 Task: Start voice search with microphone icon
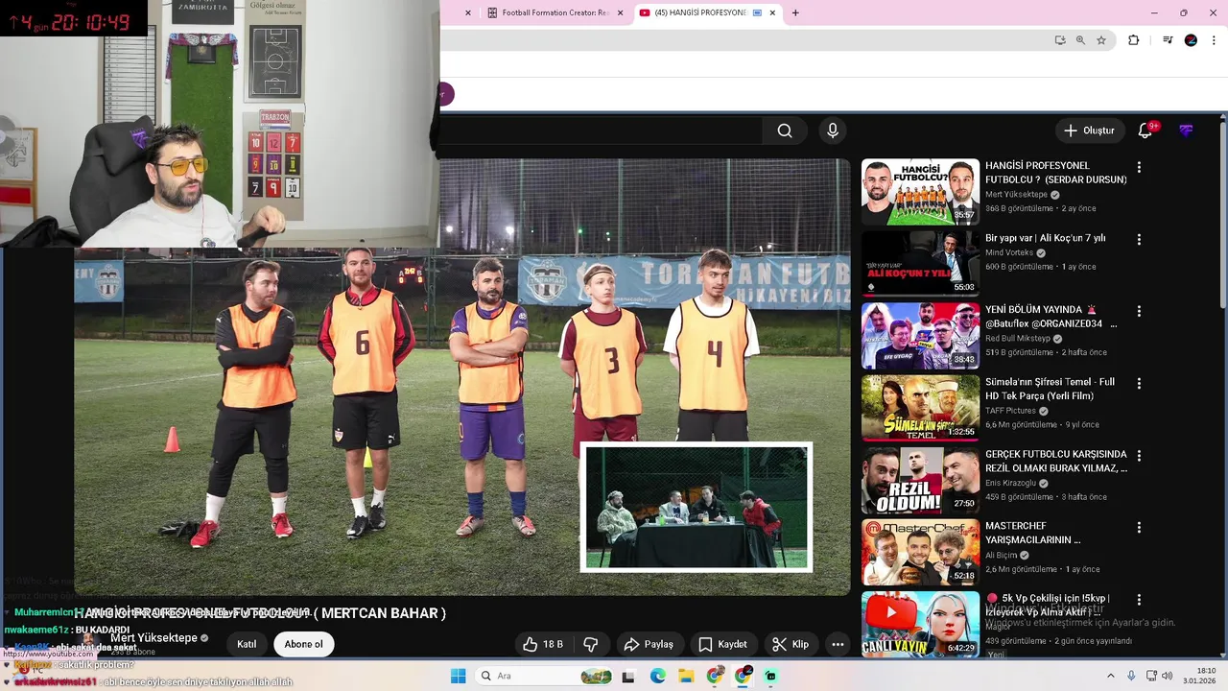click(833, 131)
